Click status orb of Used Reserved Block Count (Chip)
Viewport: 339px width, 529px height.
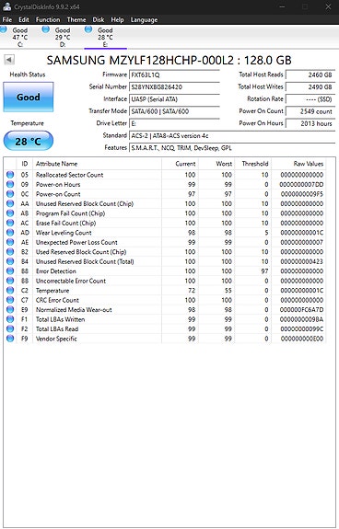pos(10,252)
